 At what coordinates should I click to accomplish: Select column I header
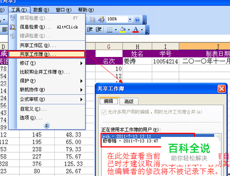(x=166, y=46)
